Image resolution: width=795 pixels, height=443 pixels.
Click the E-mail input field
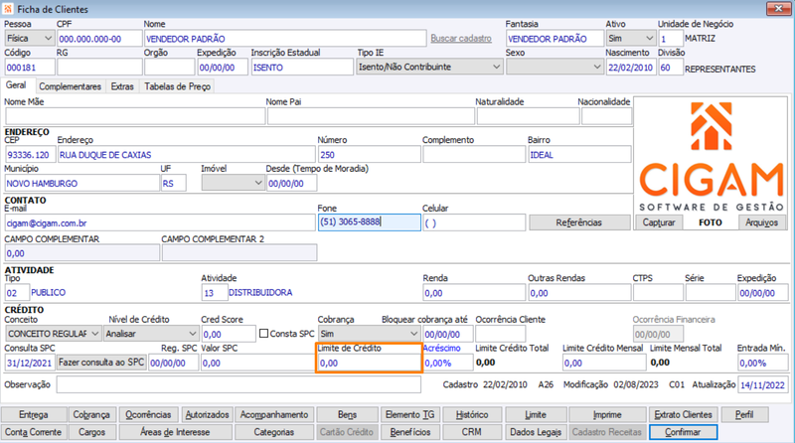point(160,222)
